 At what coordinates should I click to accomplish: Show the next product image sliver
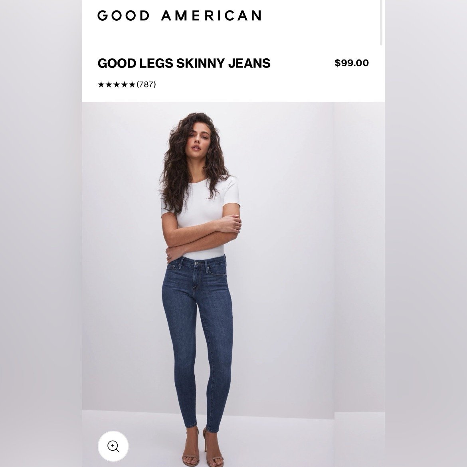[360, 285]
